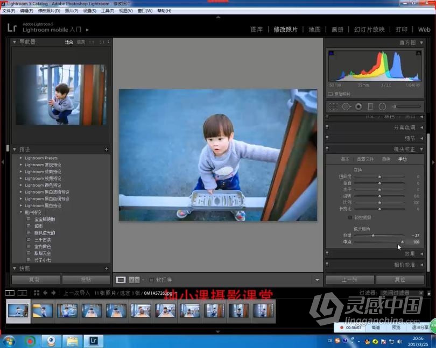
Task: Expand the 效果 panel triangle
Action: pyautogui.click(x=422, y=254)
